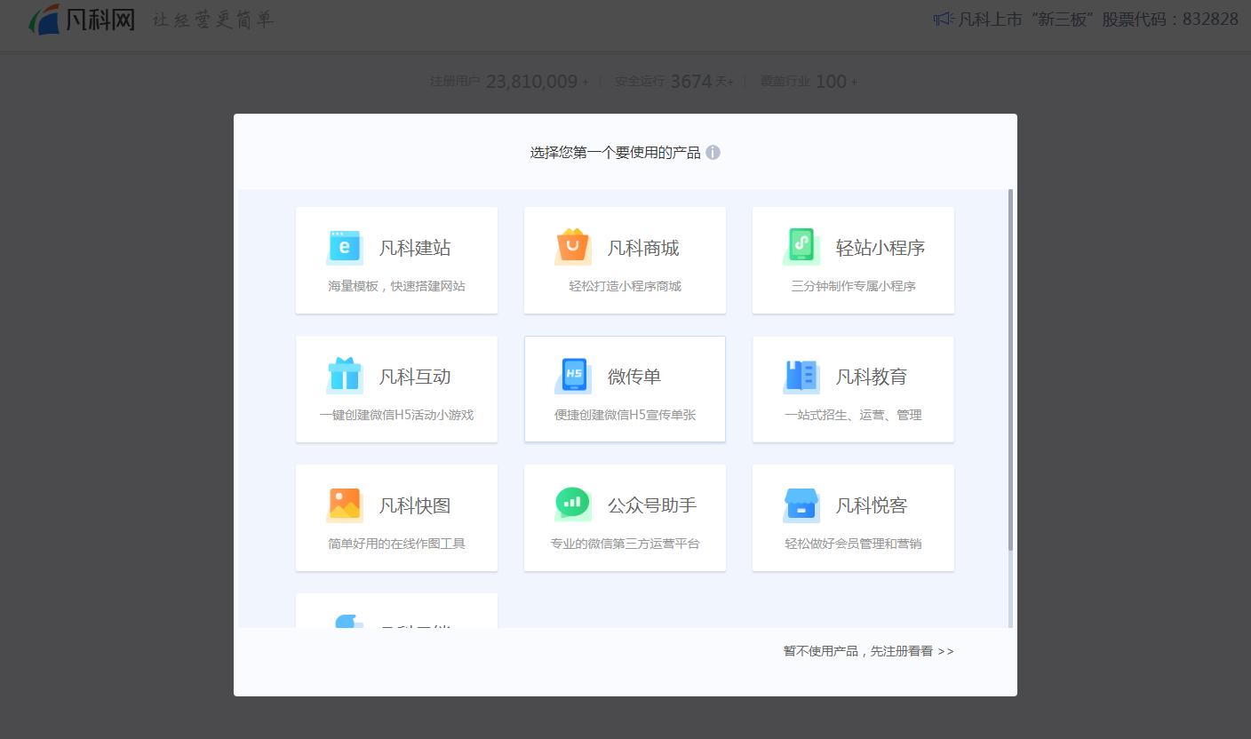The width and height of the screenshot is (1251, 739).
Task: Click the text 轻松打造小程序商城
Action: (625, 286)
